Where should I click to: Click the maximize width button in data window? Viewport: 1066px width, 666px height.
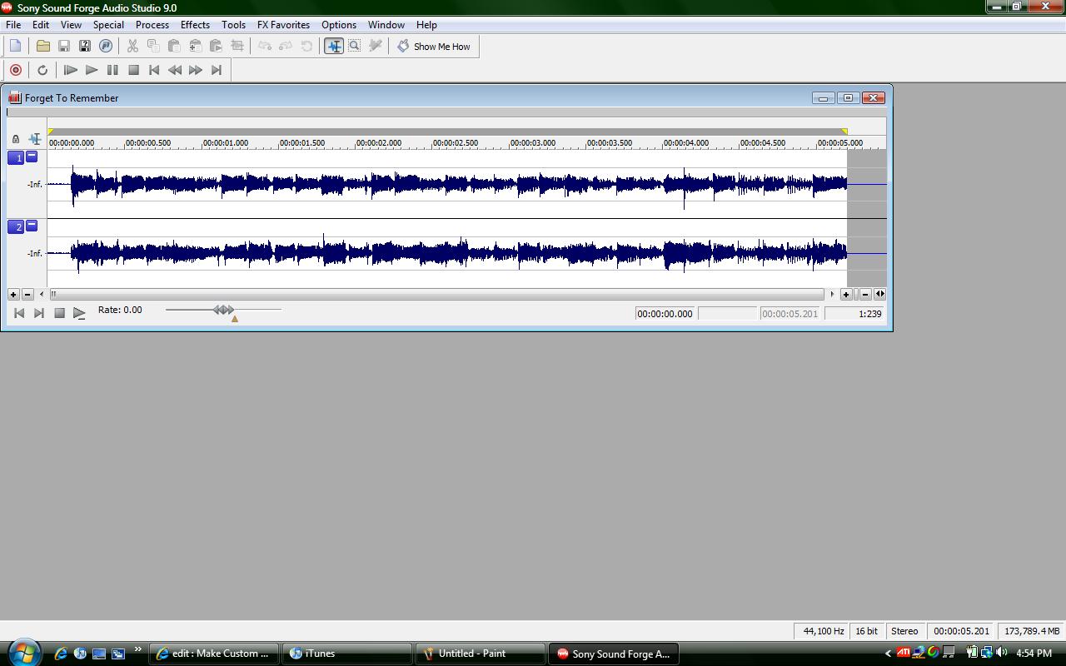pyautogui.click(x=880, y=294)
